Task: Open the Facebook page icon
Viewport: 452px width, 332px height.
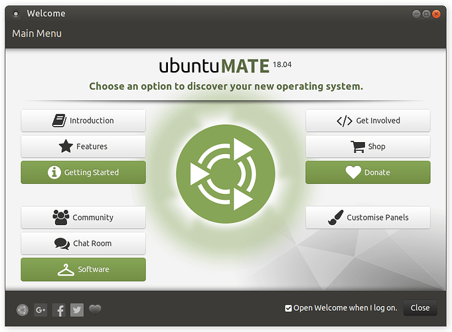Action: point(59,310)
